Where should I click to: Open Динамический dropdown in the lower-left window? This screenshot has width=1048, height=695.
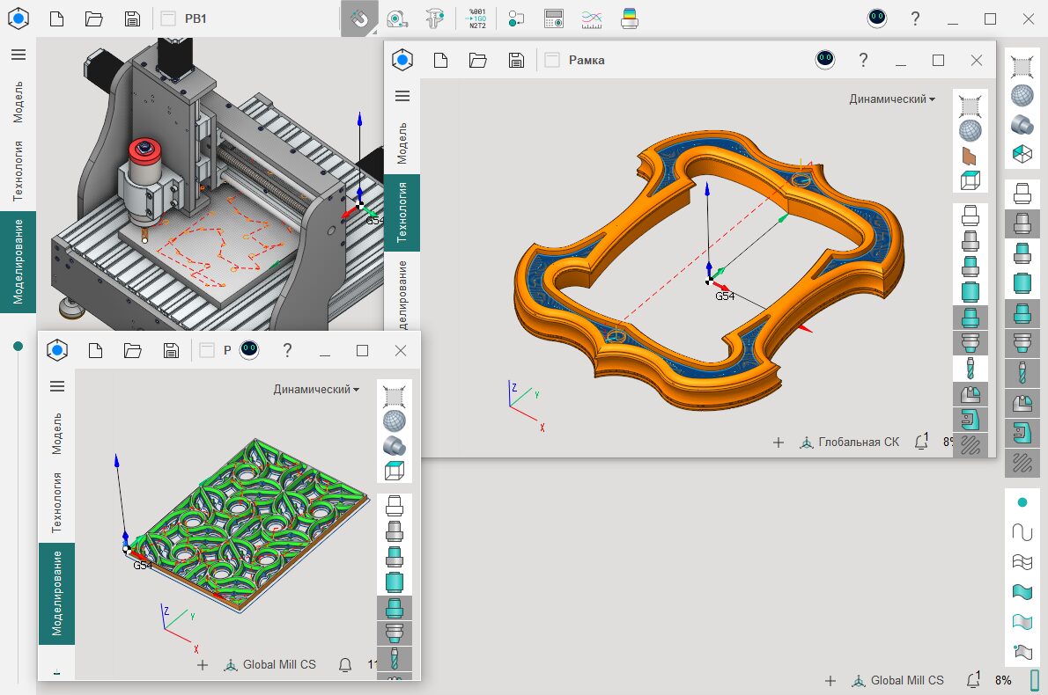point(316,389)
